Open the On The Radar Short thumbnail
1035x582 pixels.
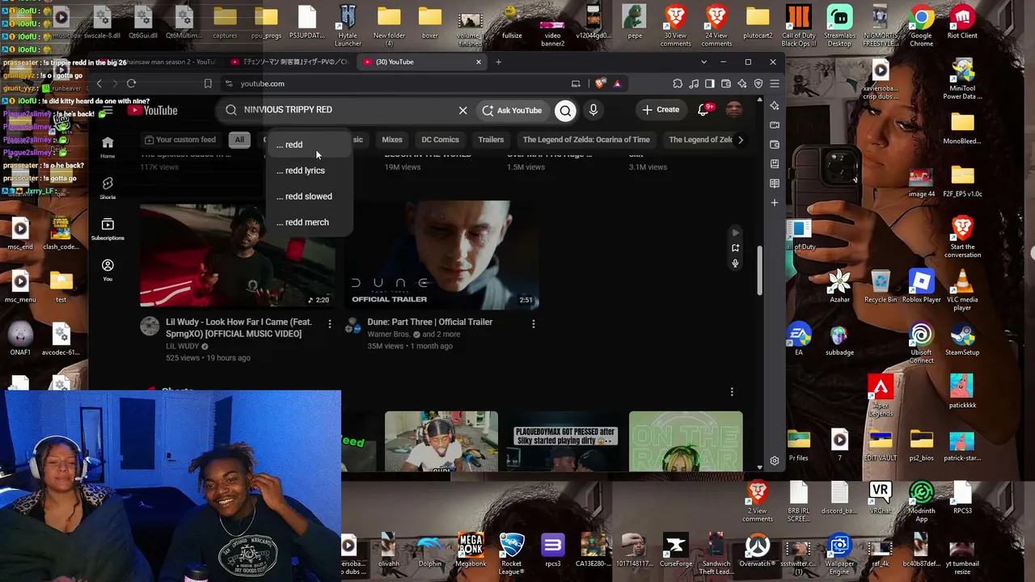(686, 441)
